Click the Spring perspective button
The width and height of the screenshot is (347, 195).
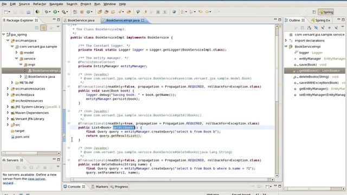(326, 12)
